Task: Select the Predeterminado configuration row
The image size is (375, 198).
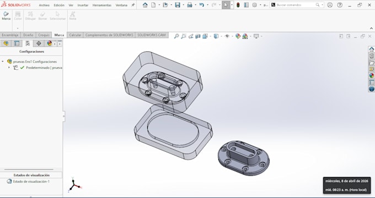Action: click(x=37, y=68)
